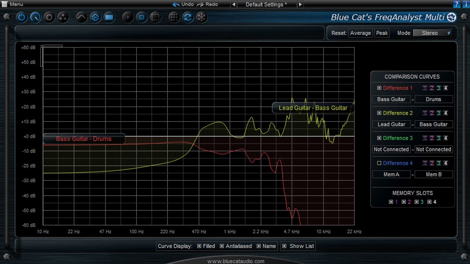Toggle Memory Slots checkbox 2
The height and width of the screenshot is (264, 470).
tap(404, 202)
